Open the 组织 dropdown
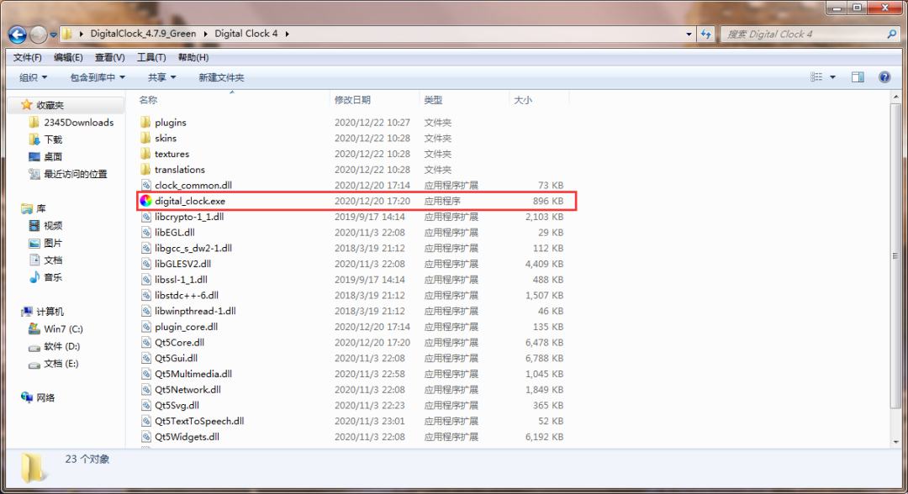Screen dimensions: 908x494 (33, 77)
